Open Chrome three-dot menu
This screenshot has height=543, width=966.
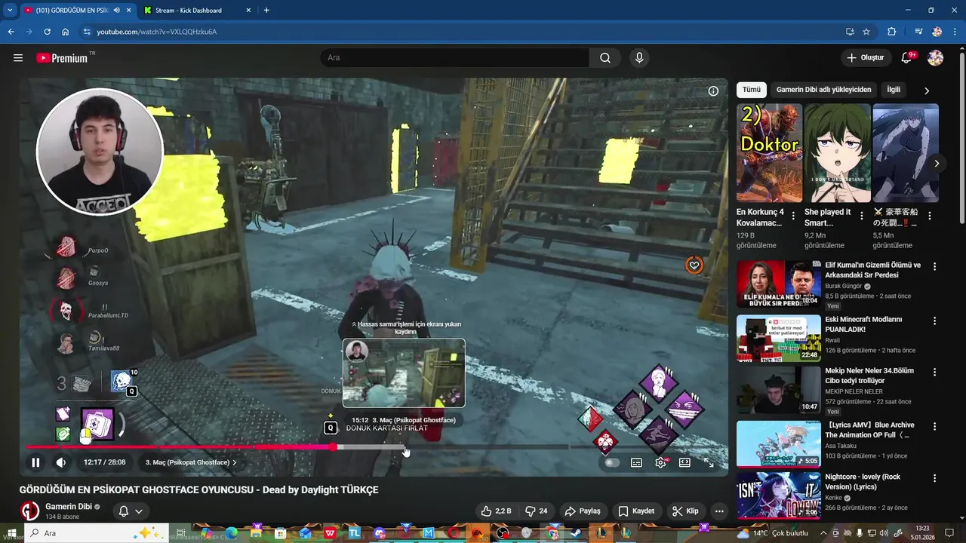(956, 32)
